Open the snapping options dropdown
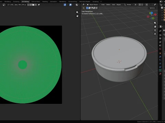 coord(143,5)
